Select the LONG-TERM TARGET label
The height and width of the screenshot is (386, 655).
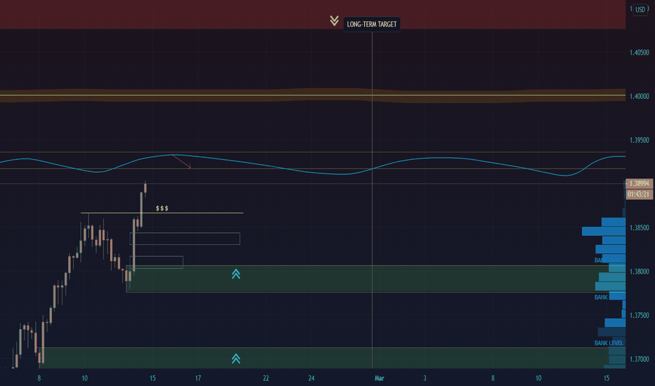coord(371,24)
